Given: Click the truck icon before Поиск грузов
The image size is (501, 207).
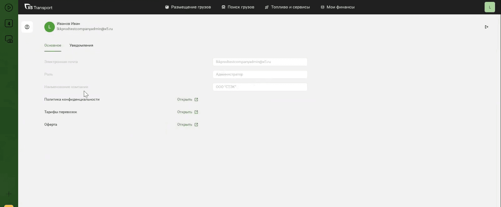Looking at the screenshot, I should [224, 7].
